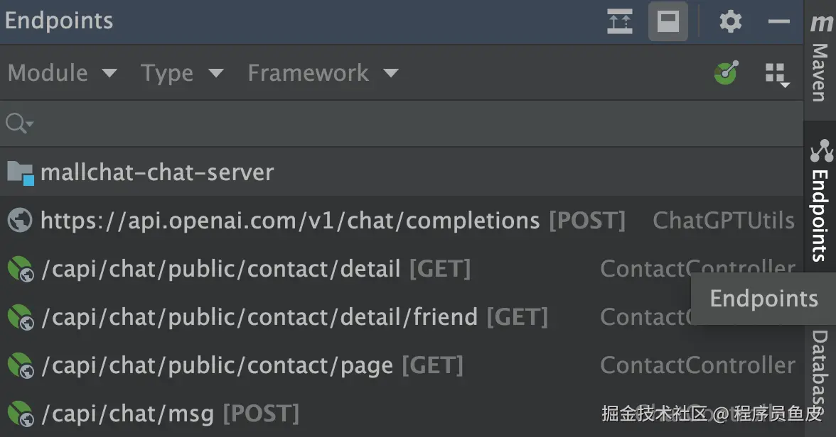The image size is (836, 437).
Task: Click the Endpoints side tab
Action: 820,202
